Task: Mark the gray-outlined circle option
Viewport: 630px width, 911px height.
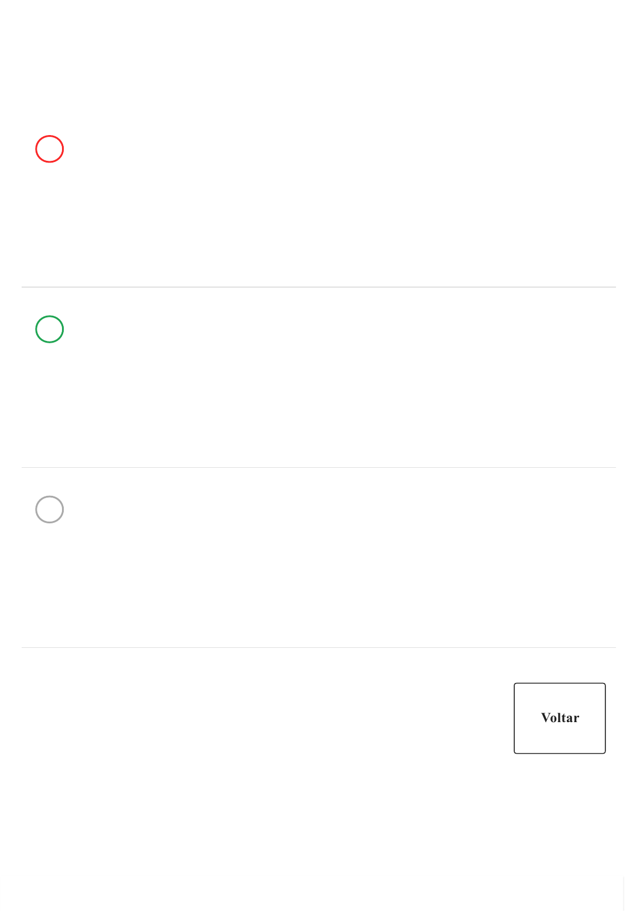Action: tap(50, 509)
